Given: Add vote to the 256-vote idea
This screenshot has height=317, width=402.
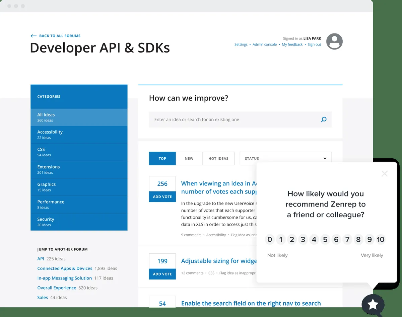Looking at the screenshot, I should click(x=162, y=197).
